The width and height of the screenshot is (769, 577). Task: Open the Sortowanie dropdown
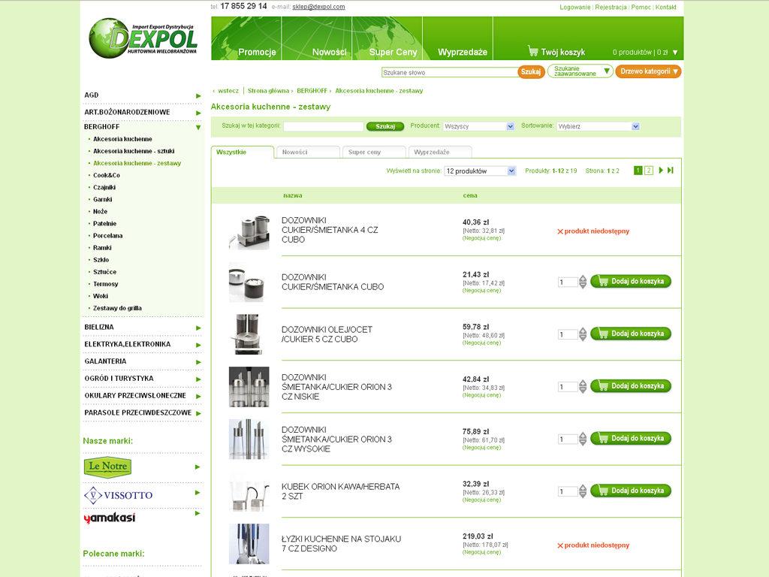598,126
